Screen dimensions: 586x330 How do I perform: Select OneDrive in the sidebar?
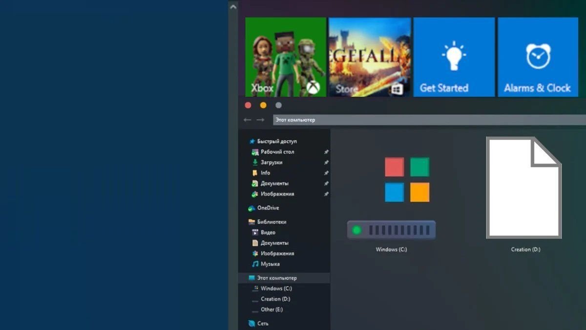[x=268, y=208]
